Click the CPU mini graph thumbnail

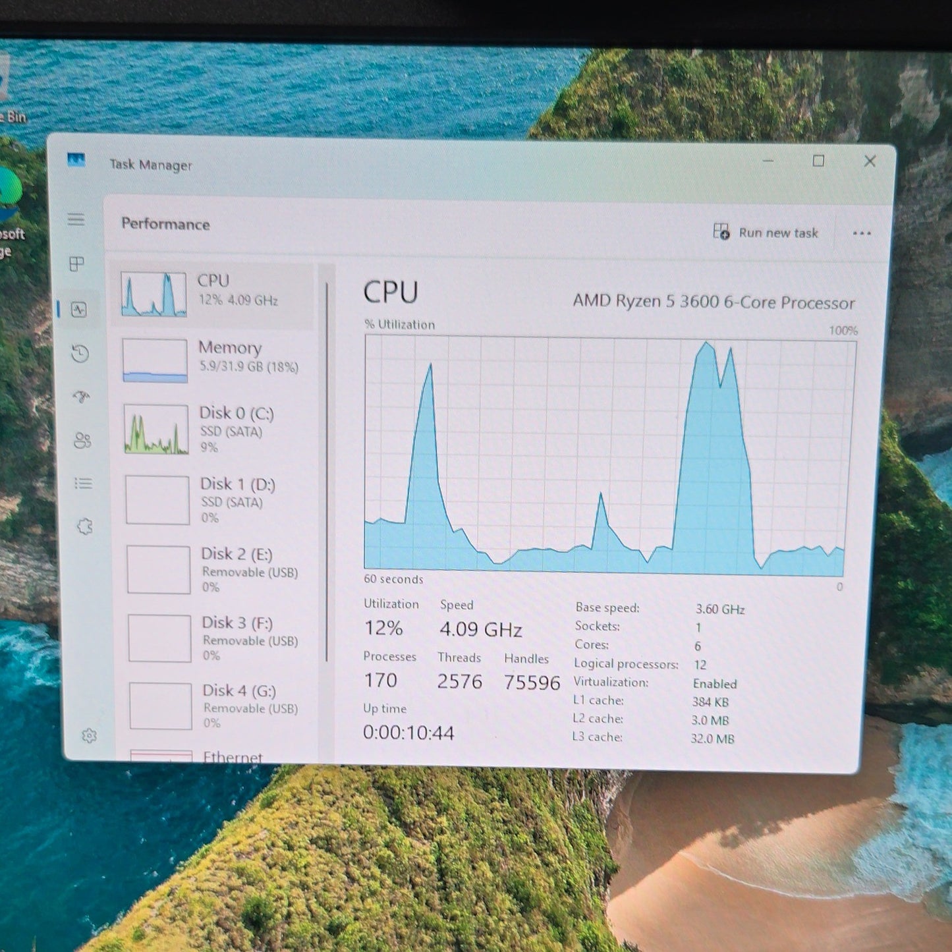154,294
